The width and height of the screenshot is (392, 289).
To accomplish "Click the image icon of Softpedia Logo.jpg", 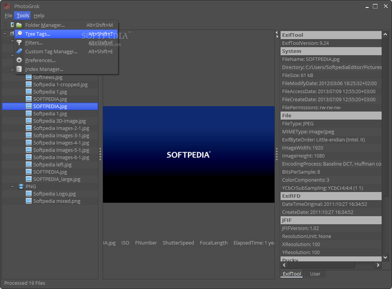I will 29,194.
